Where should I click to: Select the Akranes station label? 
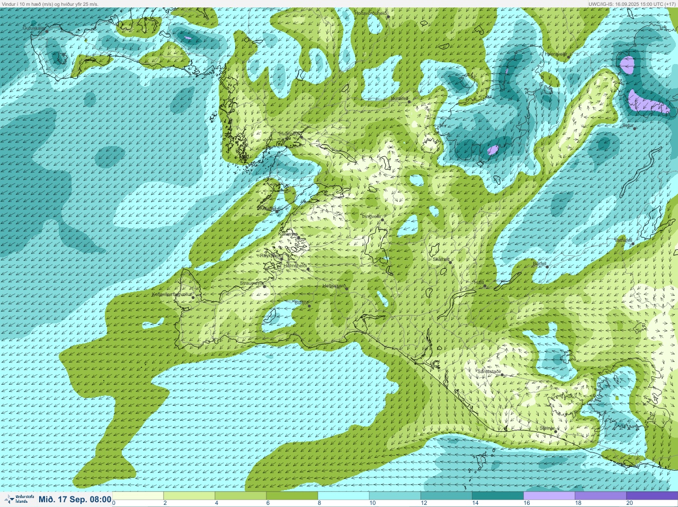tap(267, 209)
